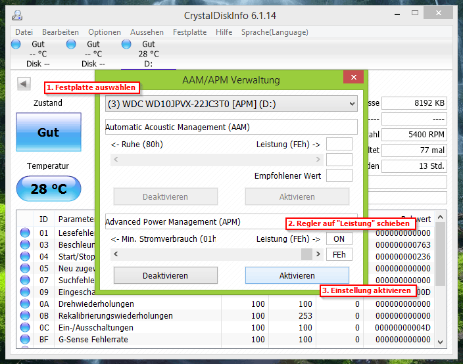Click Deaktivieren in the APM section
Image resolution: width=463 pixels, height=364 pixels.
pos(166,275)
